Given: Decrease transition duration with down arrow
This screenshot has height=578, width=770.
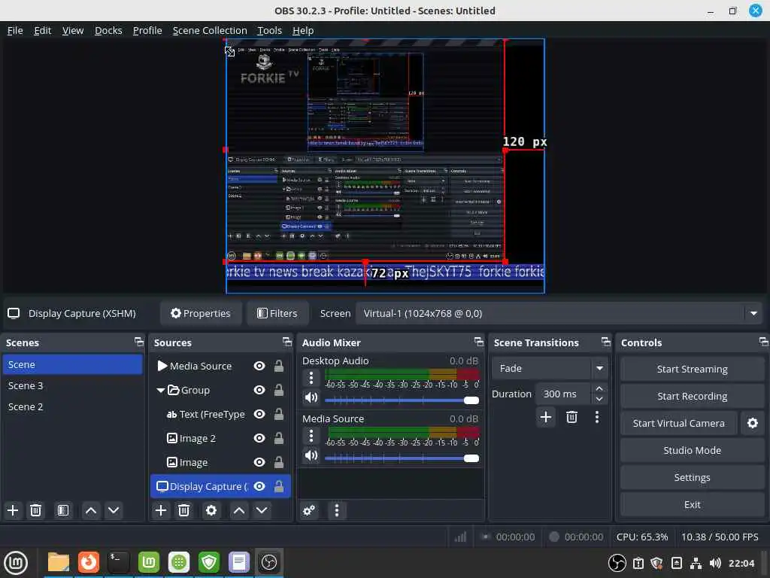Looking at the screenshot, I should tap(599, 399).
